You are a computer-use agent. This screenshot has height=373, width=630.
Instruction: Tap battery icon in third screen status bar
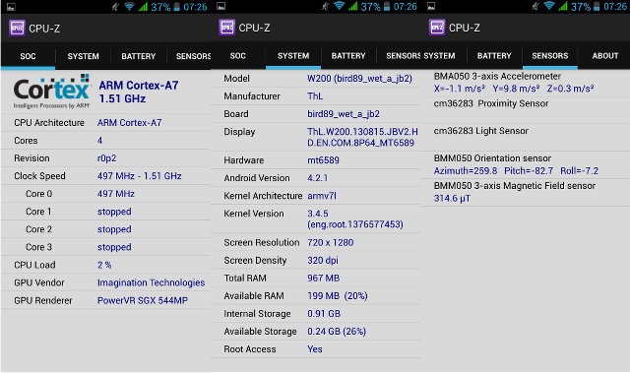click(x=598, y=7)
